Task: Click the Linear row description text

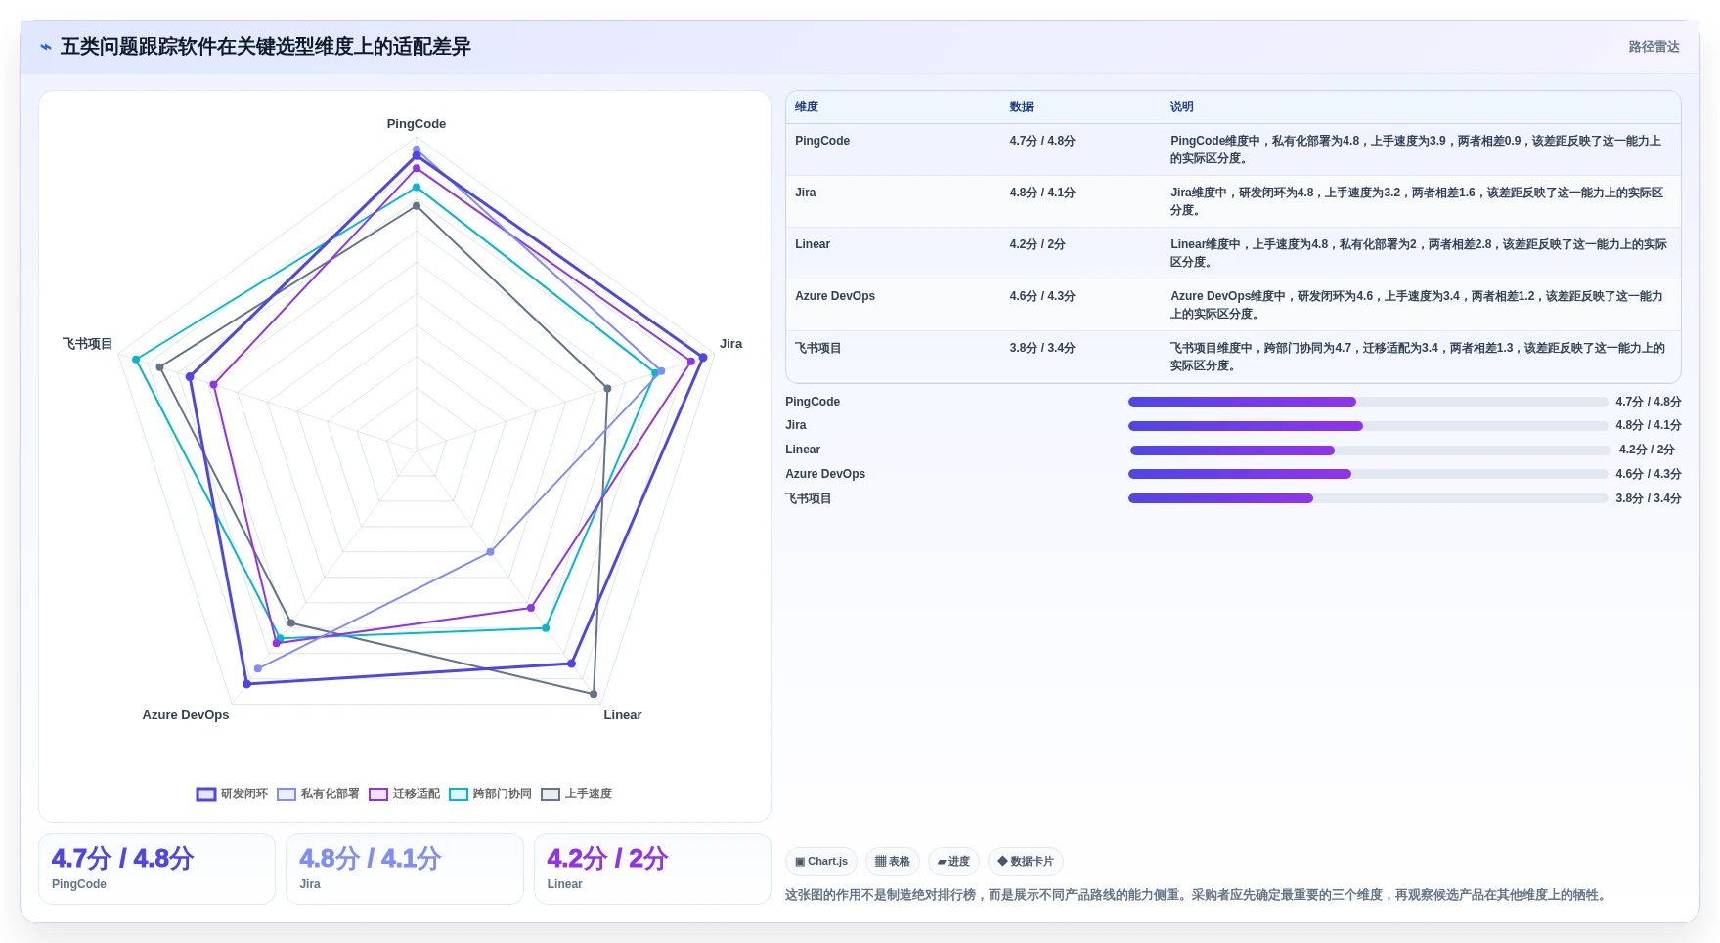Action: 1419,253
